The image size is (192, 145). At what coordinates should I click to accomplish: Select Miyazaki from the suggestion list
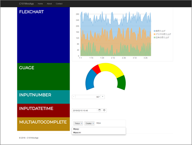(99, 133)
